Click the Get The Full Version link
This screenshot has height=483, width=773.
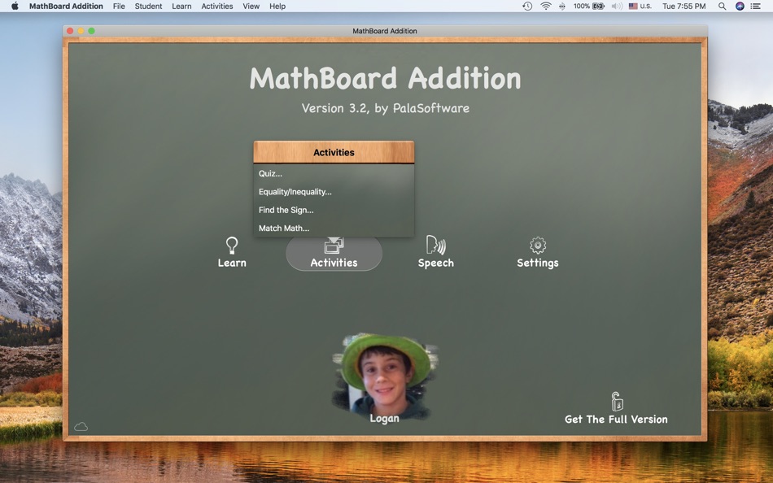pyautogui.click(x=616, y=420)
